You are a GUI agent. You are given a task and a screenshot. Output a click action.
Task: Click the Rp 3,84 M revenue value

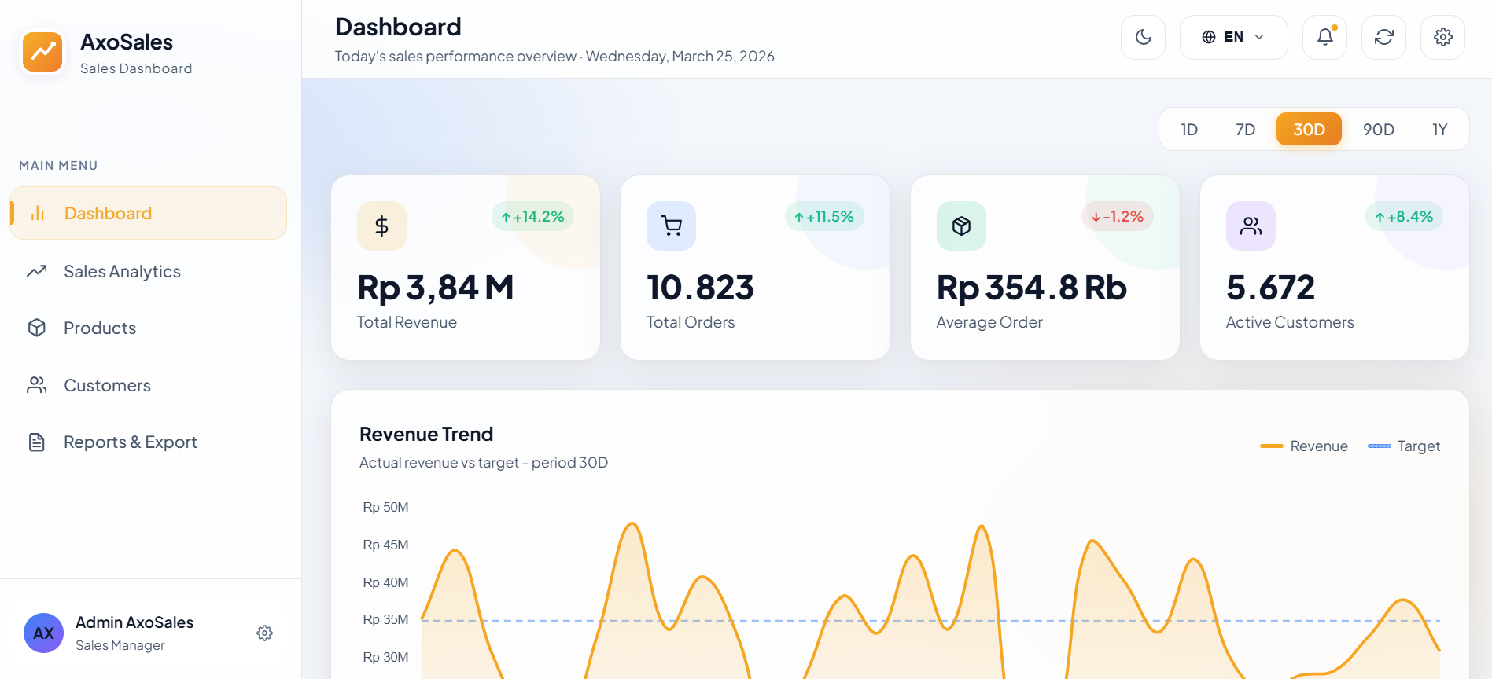(x=436, y=288)
